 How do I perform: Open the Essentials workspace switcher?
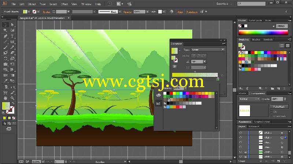[x=225, y=4]
